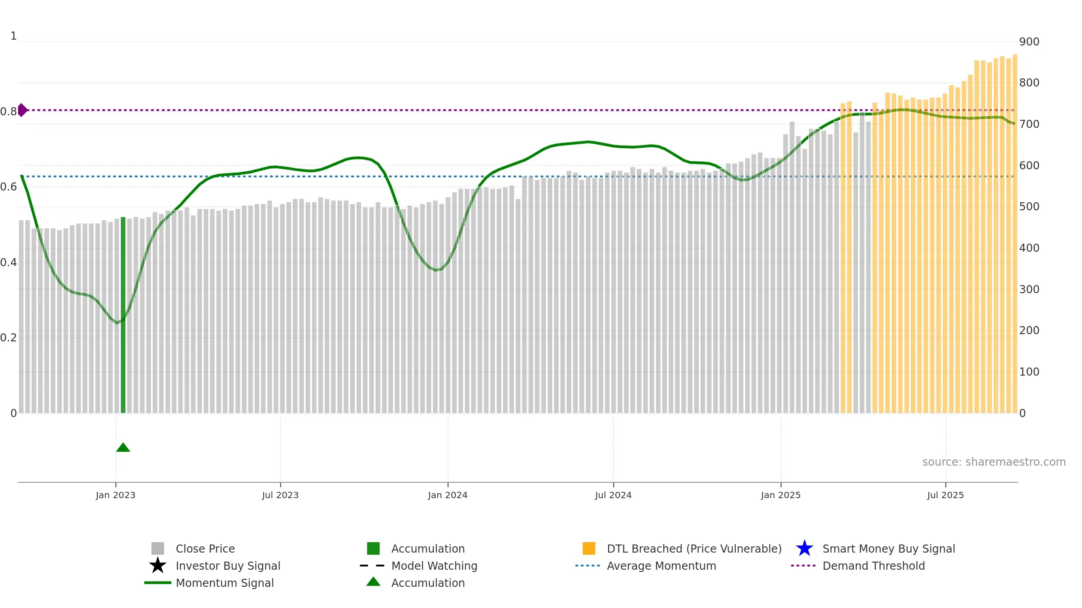Viewport: 1082px width, 608px height.
Task: Click the dashed Model Watching legend marker
Action: (x=372, y=565)
